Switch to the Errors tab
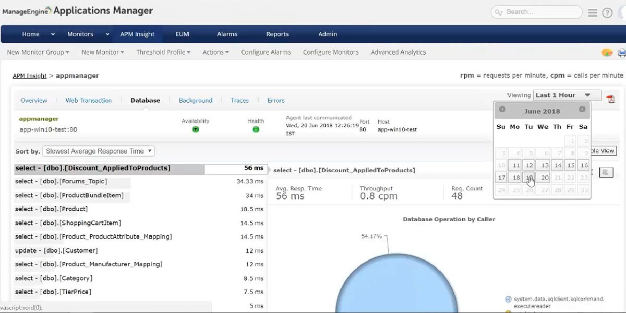This screenshot has height=313, width=626. [275, 100]
